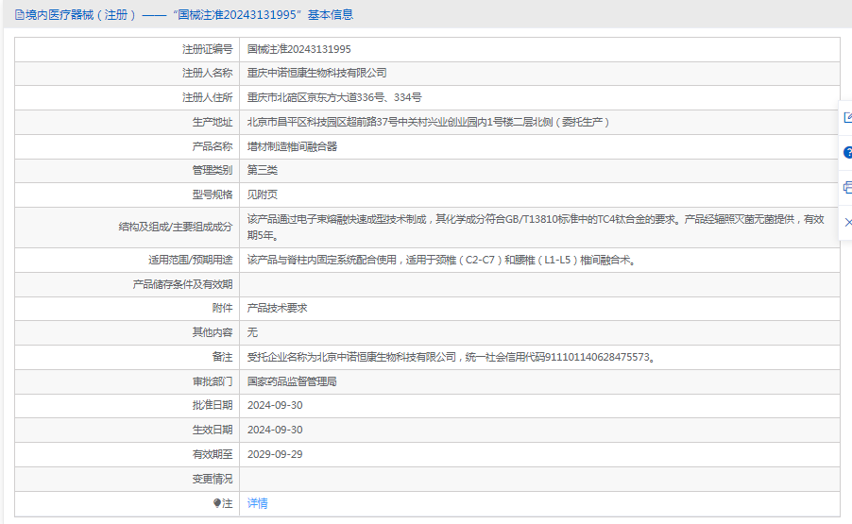Image resolution: width=852 pixels, height=524 pixels.
Task: Open the 详情 link
Action: click(258, 503)
